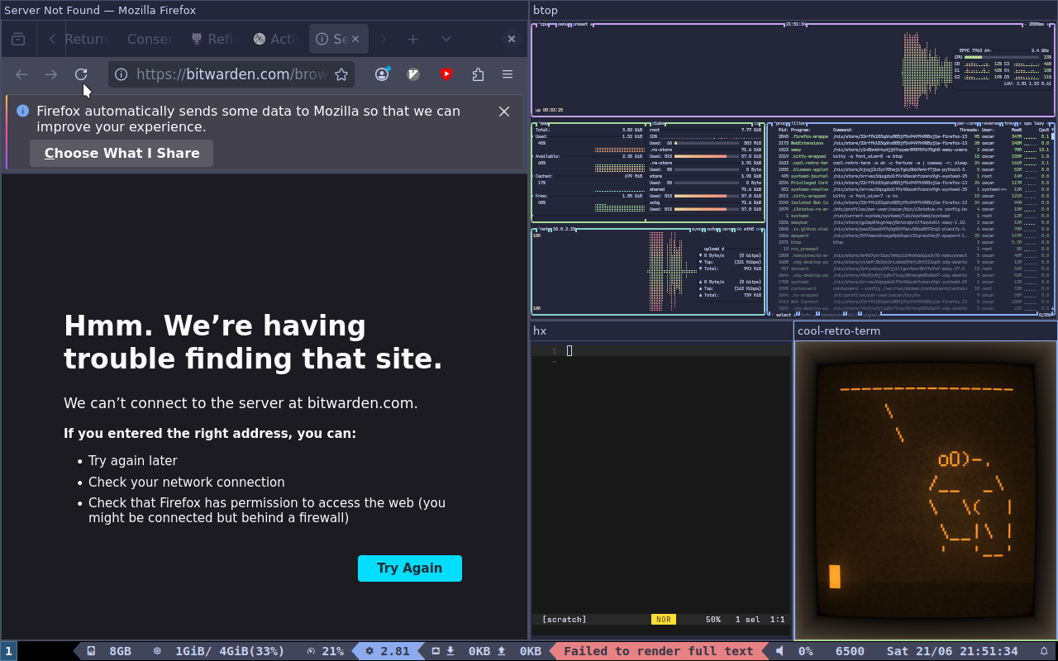Click orange cursor block in cool-retro-term
The width and height of the screenshot is (1058, 661).
tap(835, 577)
